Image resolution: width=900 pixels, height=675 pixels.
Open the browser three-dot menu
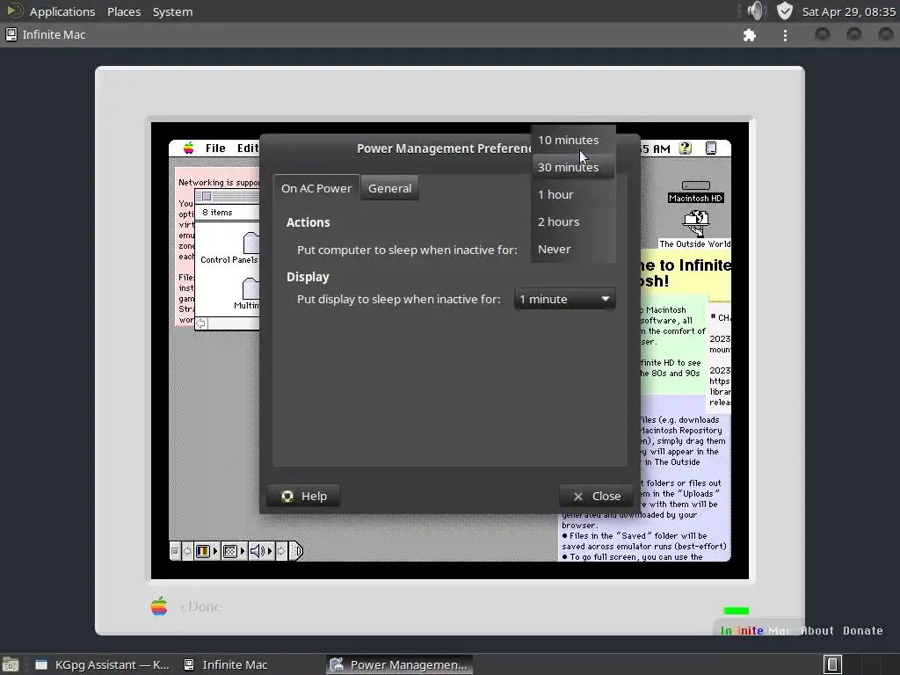[x=785, y=35]
